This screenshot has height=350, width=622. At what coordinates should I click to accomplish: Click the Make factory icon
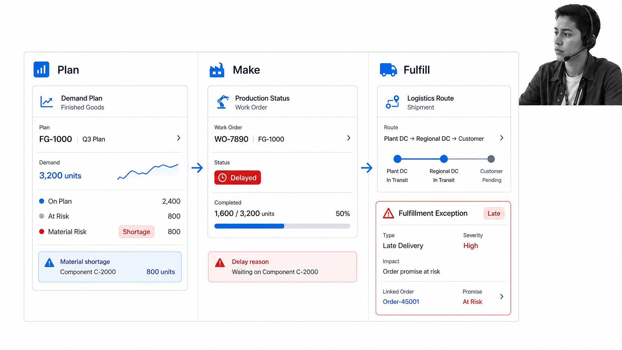point(217,70)
